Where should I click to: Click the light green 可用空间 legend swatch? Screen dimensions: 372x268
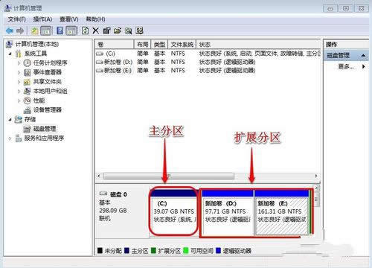[186, 251]
